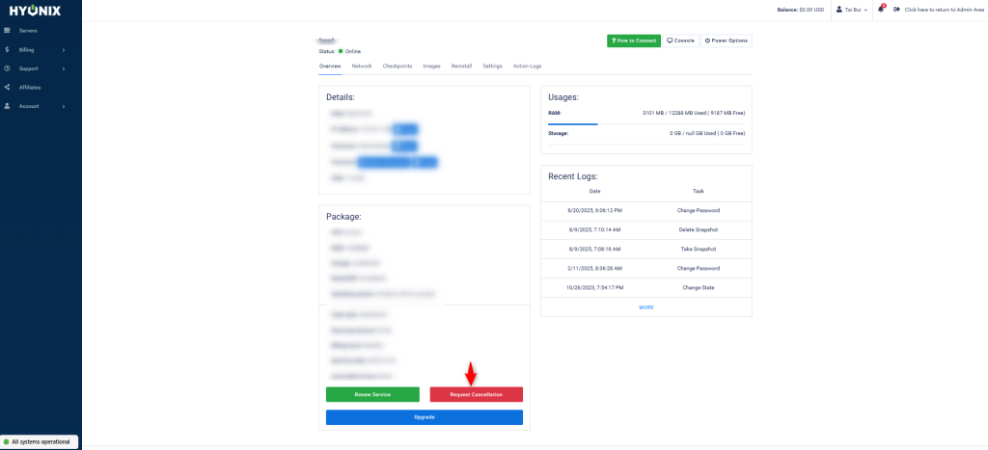Open the Checkpoints tab
Screen dimensions: 988x450
[x=397, y=66]
